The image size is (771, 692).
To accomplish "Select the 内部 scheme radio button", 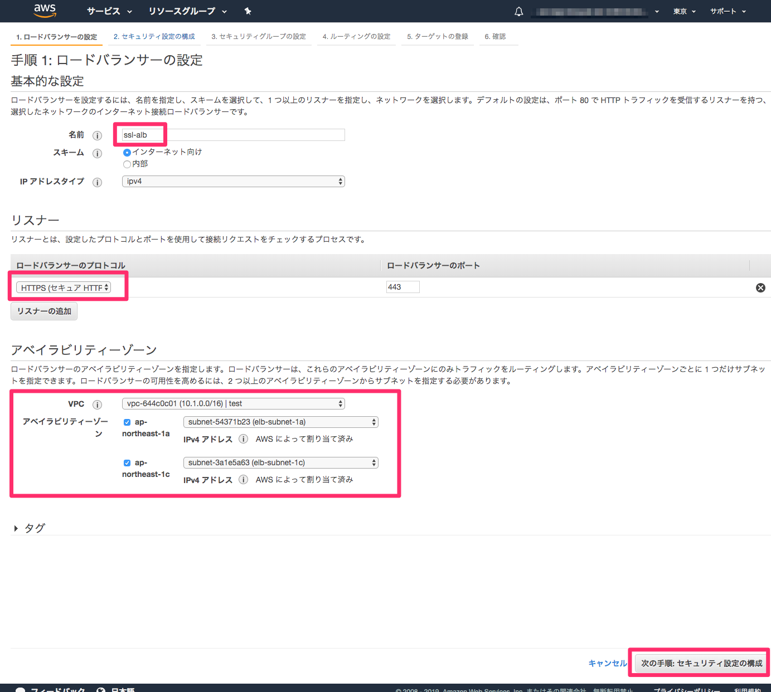I will pyautogui.click(x=127, y=164).
